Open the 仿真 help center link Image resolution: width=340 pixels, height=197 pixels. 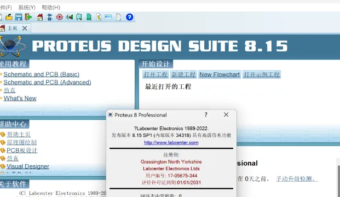point(13,159)
